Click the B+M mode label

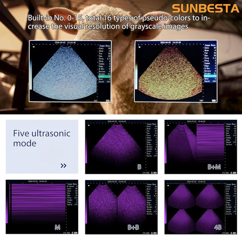pyautogui.click(x=214, y=167)
